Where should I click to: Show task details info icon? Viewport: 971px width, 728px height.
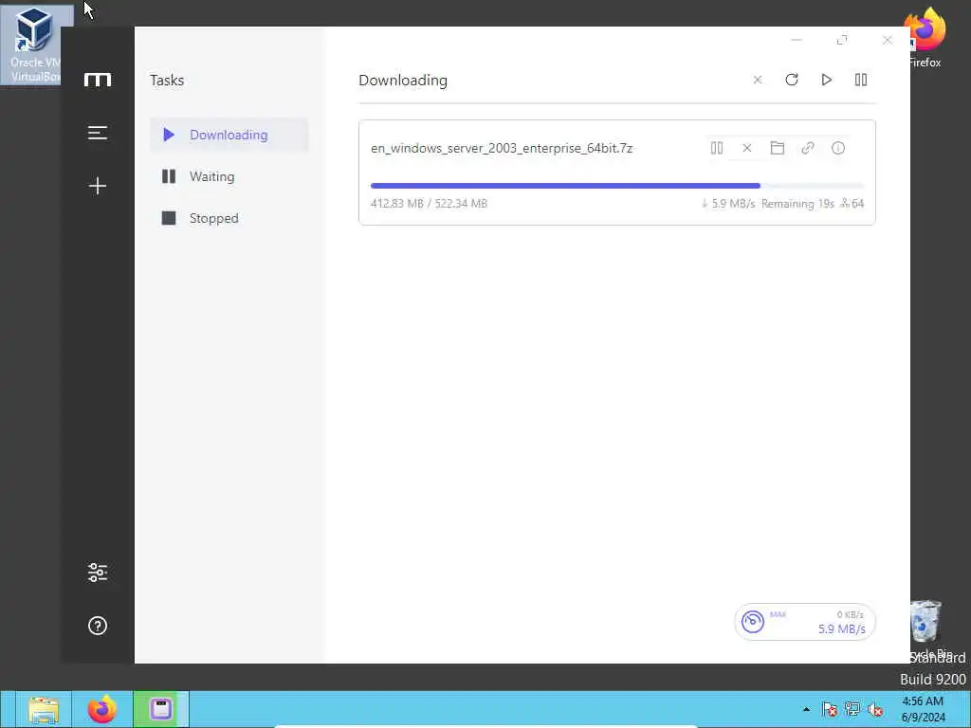838,148
